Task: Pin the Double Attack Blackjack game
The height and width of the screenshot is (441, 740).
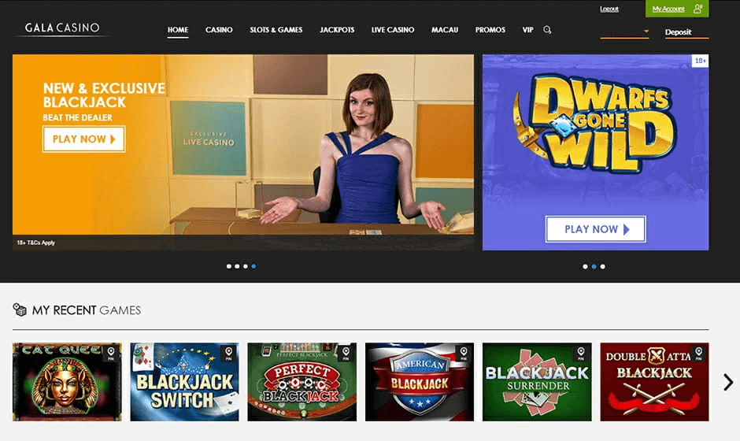Action: [x=698, y=352]
